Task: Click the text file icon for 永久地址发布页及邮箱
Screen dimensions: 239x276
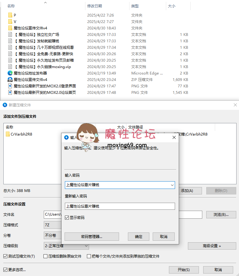Action: [x=10, y=60]
